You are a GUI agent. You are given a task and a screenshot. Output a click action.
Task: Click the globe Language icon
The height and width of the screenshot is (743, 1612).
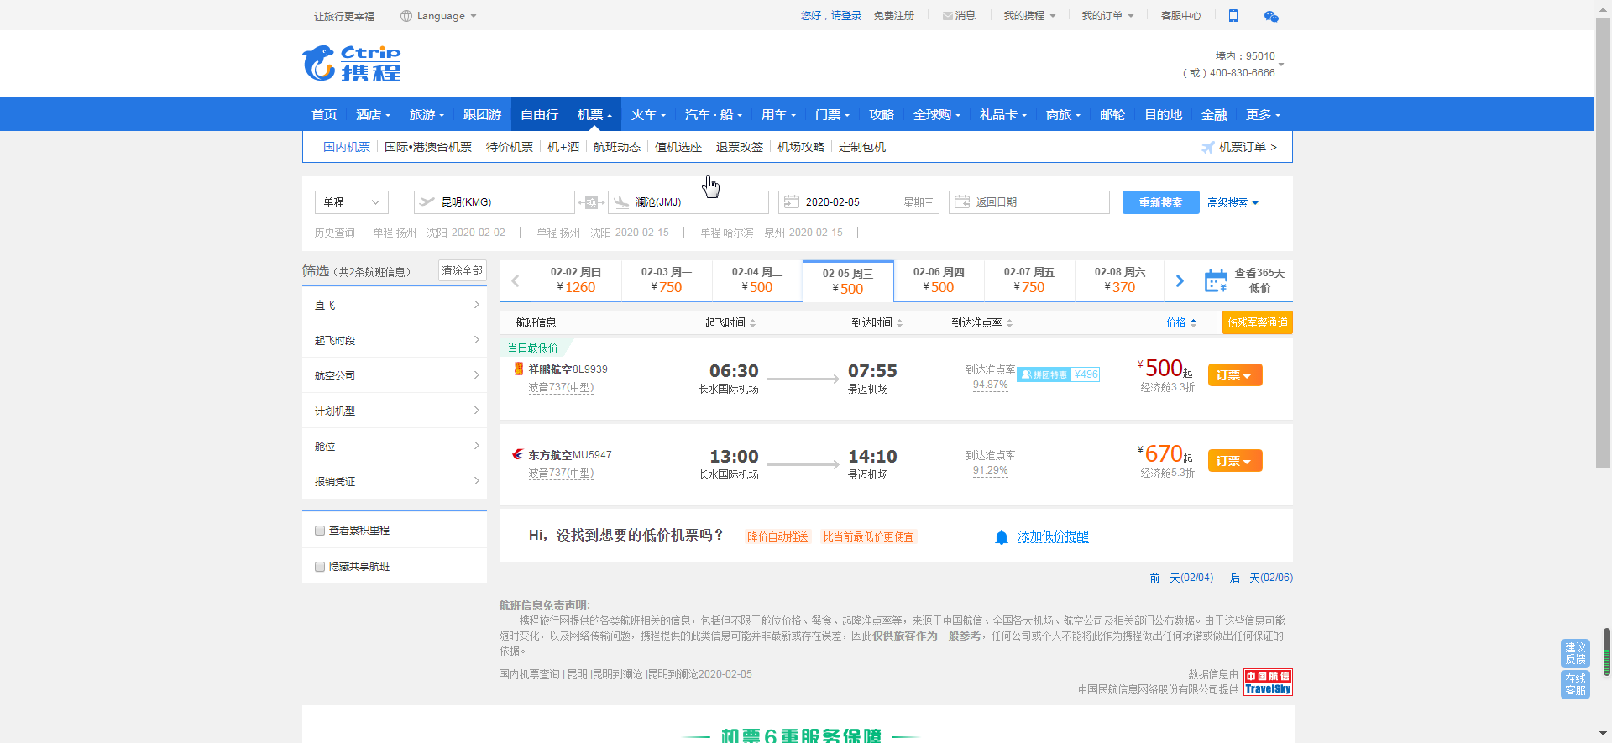(406, 16)
